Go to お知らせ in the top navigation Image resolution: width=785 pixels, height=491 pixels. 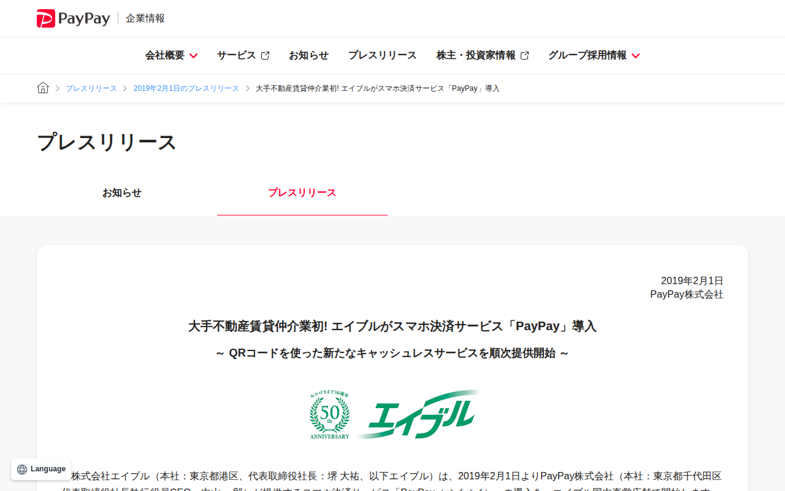click(x=308, y=55)
